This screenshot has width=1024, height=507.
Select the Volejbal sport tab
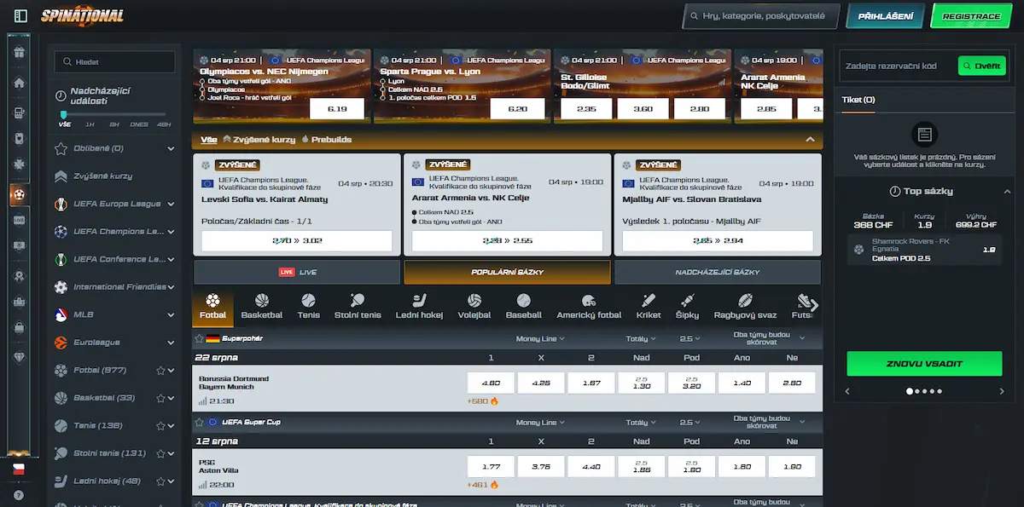pyautogui.click(x=474, y=307)
